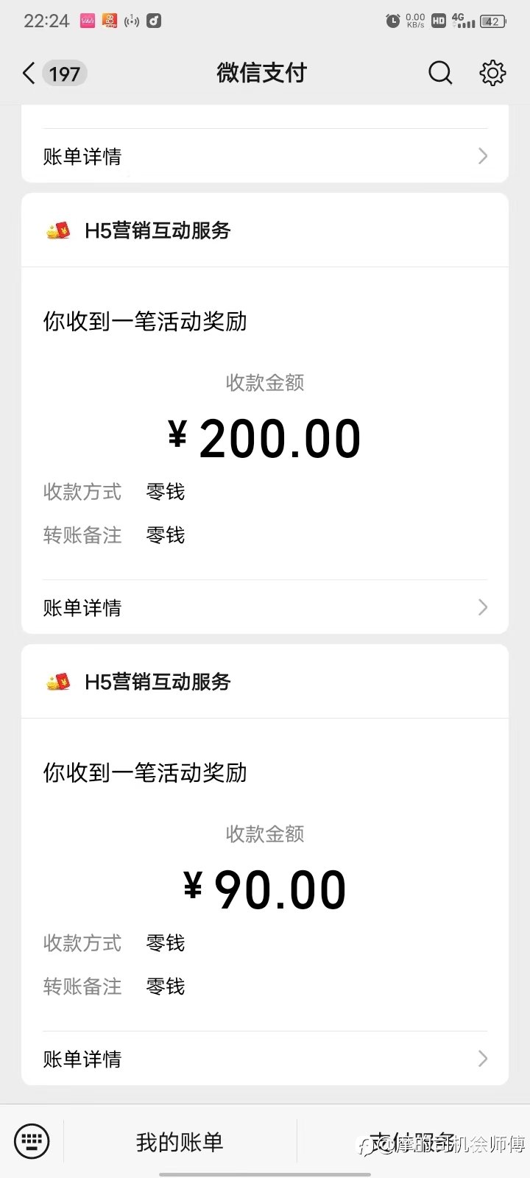Tap red envelope icon on 90.00 card
This screenshot has height=1178, width=530.
[x=58, y=682]
